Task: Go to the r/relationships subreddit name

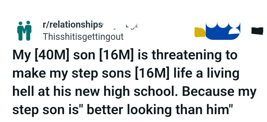Action: 73,25
